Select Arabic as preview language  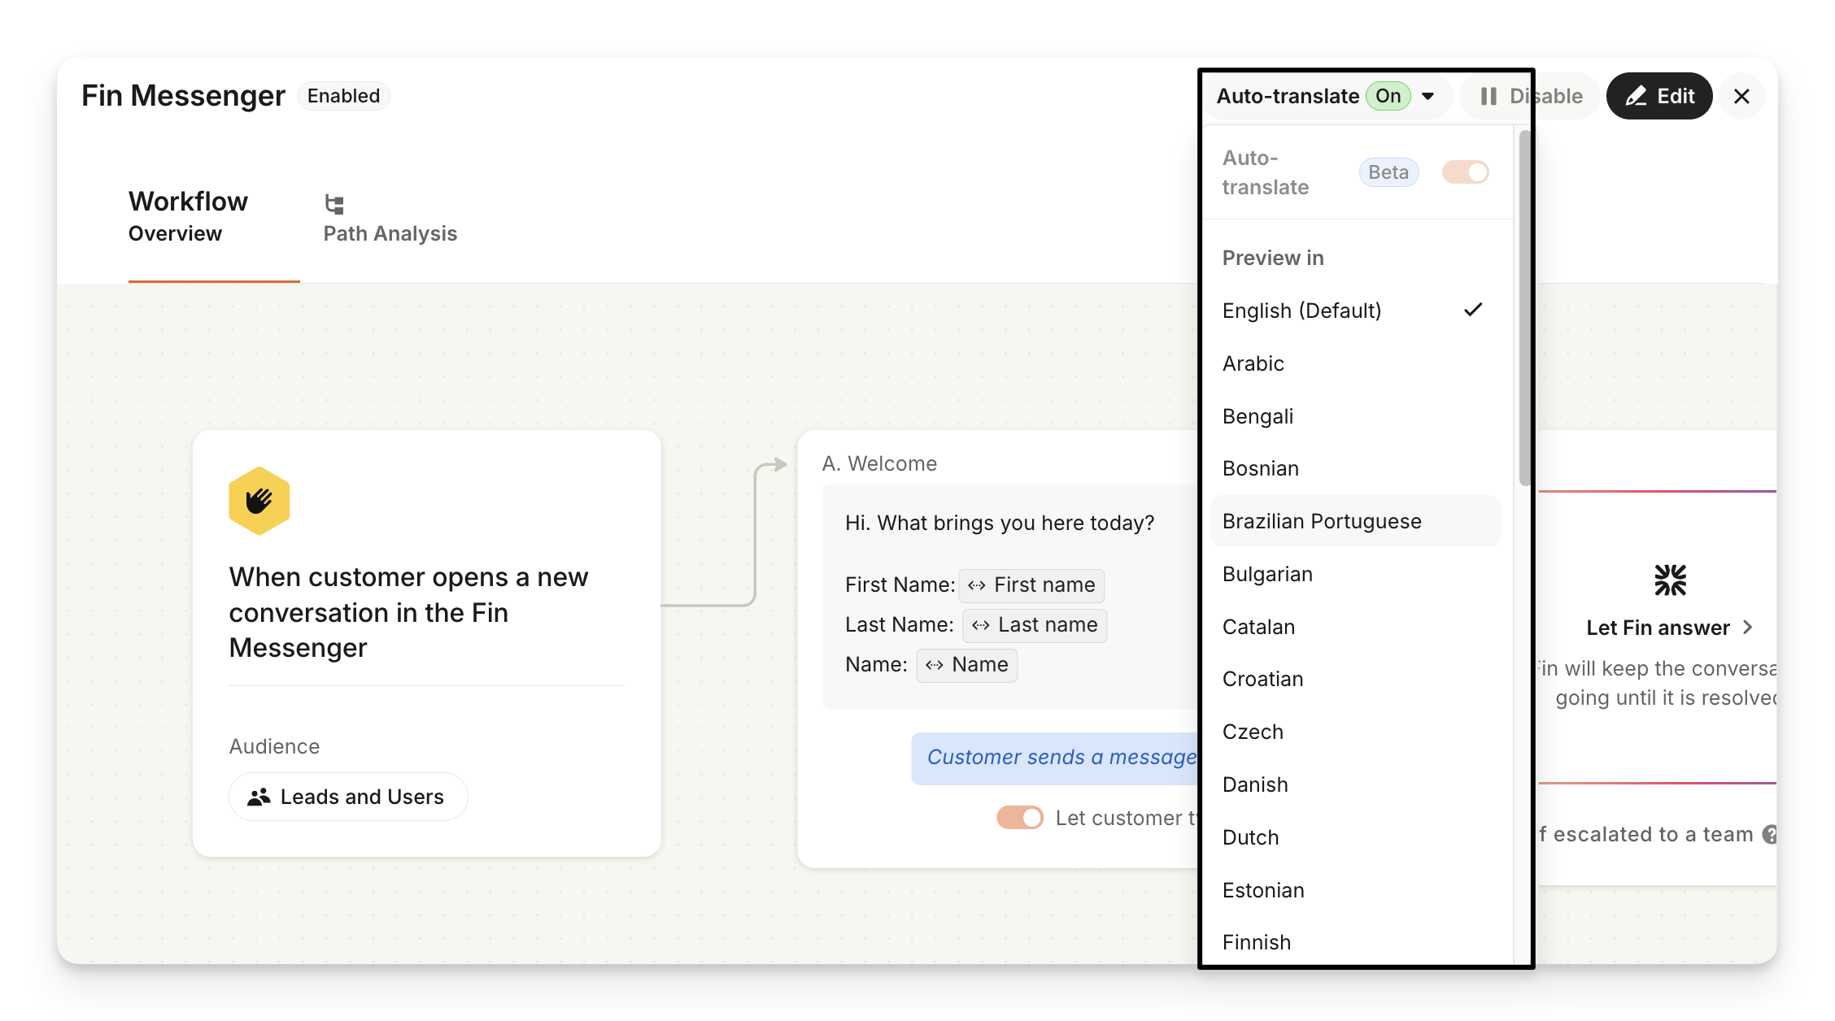[1253, 363]
